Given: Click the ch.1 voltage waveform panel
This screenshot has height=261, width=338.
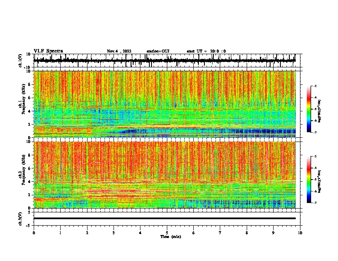Looking at the screenshot, I should (x=167, y=61).
